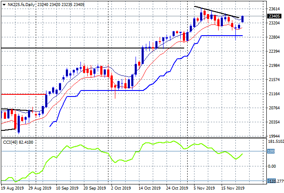The height and width of the screenshot is (193, 284).
Task: Click the 21574 price axis label
Action: click(274, 80)
